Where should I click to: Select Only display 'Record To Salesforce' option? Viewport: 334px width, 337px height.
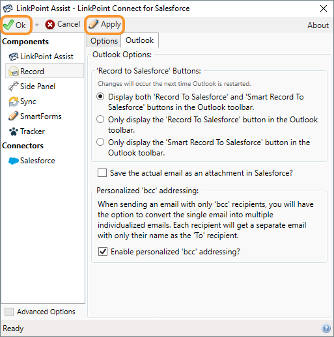pos(100,119)
